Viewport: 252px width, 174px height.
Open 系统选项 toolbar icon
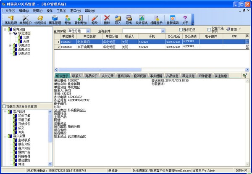[11, 20]
